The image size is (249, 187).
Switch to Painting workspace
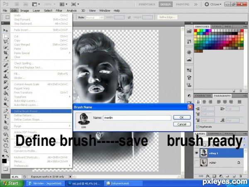[183, 4]
